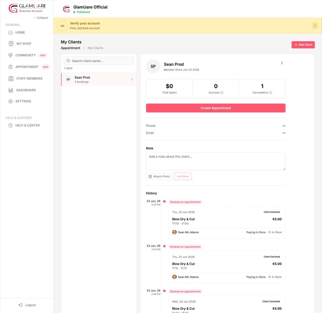
Task: Expand the Verify your account banner arrow
Action: coord(315,26)
